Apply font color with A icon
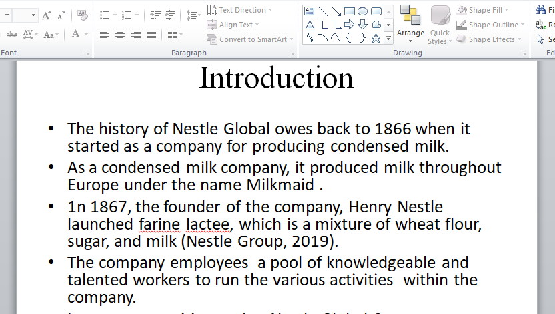 tap(75, 34)
